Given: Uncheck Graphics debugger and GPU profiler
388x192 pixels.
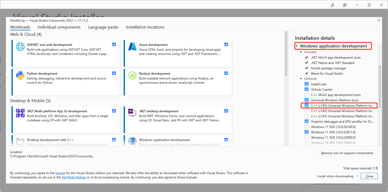Looking at the screenshot, I should tap(307, 122).
